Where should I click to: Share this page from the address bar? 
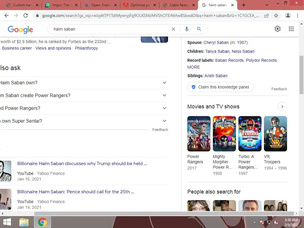click(x=267, y=15)
